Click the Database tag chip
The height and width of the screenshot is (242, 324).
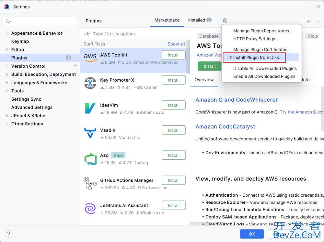click(209, 36)
